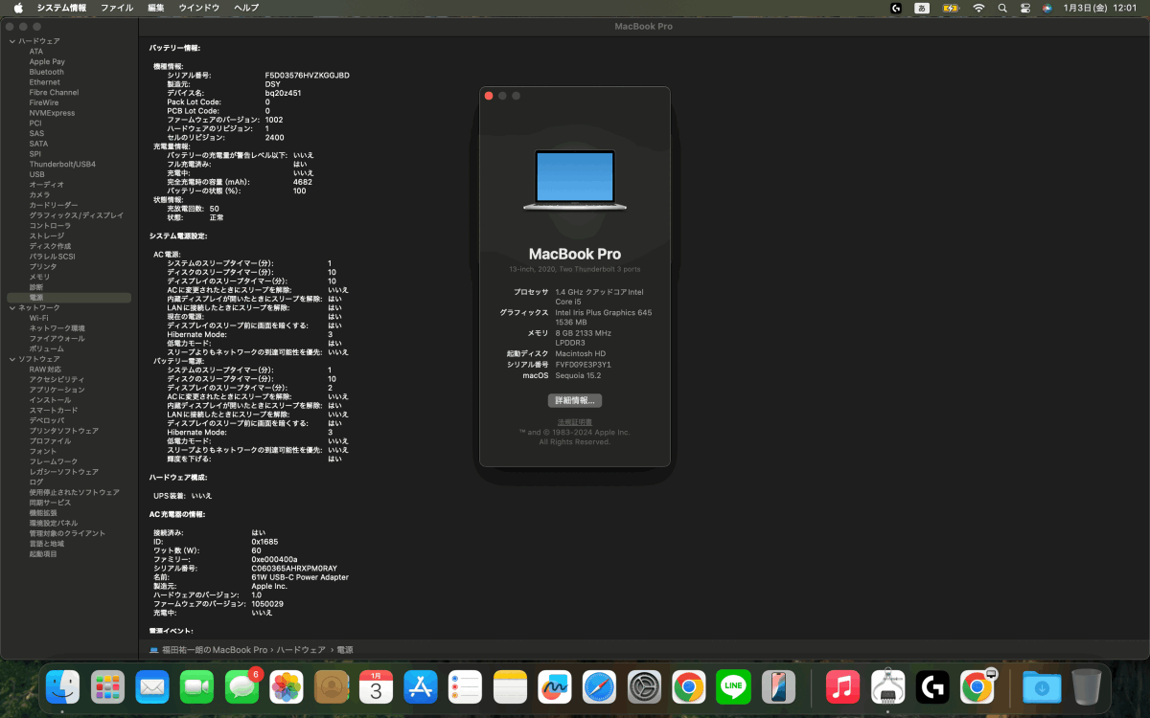This screenshot has height=718, width=1150.
Task: Select インストール in sidebar
Action: (x=49, y=400)
